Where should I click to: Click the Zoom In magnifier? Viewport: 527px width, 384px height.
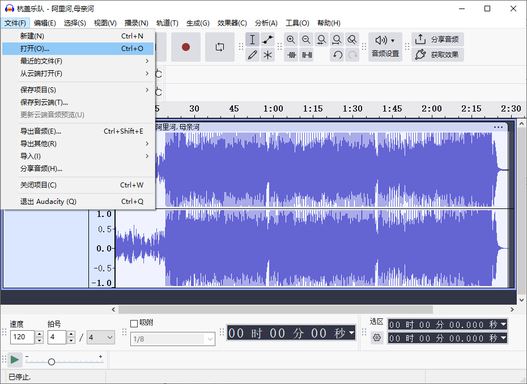tap(291, 40)
